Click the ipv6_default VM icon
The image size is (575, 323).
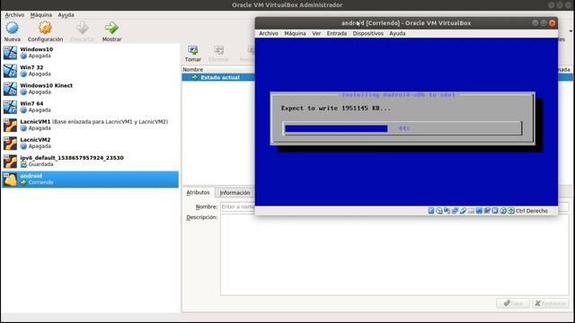10,161
